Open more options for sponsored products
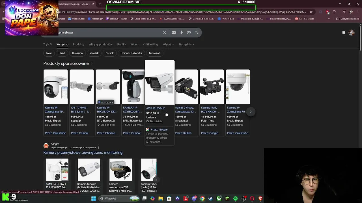 (x=92, y=64)
